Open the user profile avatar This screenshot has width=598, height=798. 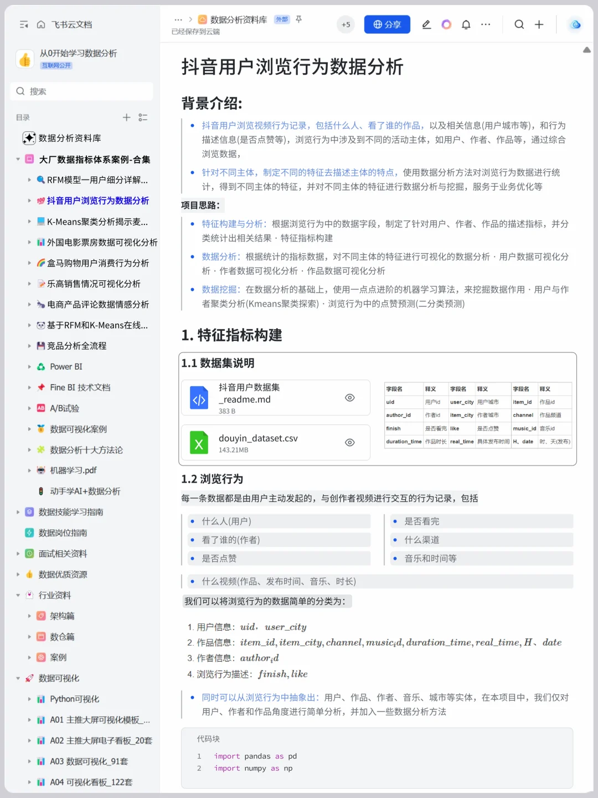[x=575, y=24]
